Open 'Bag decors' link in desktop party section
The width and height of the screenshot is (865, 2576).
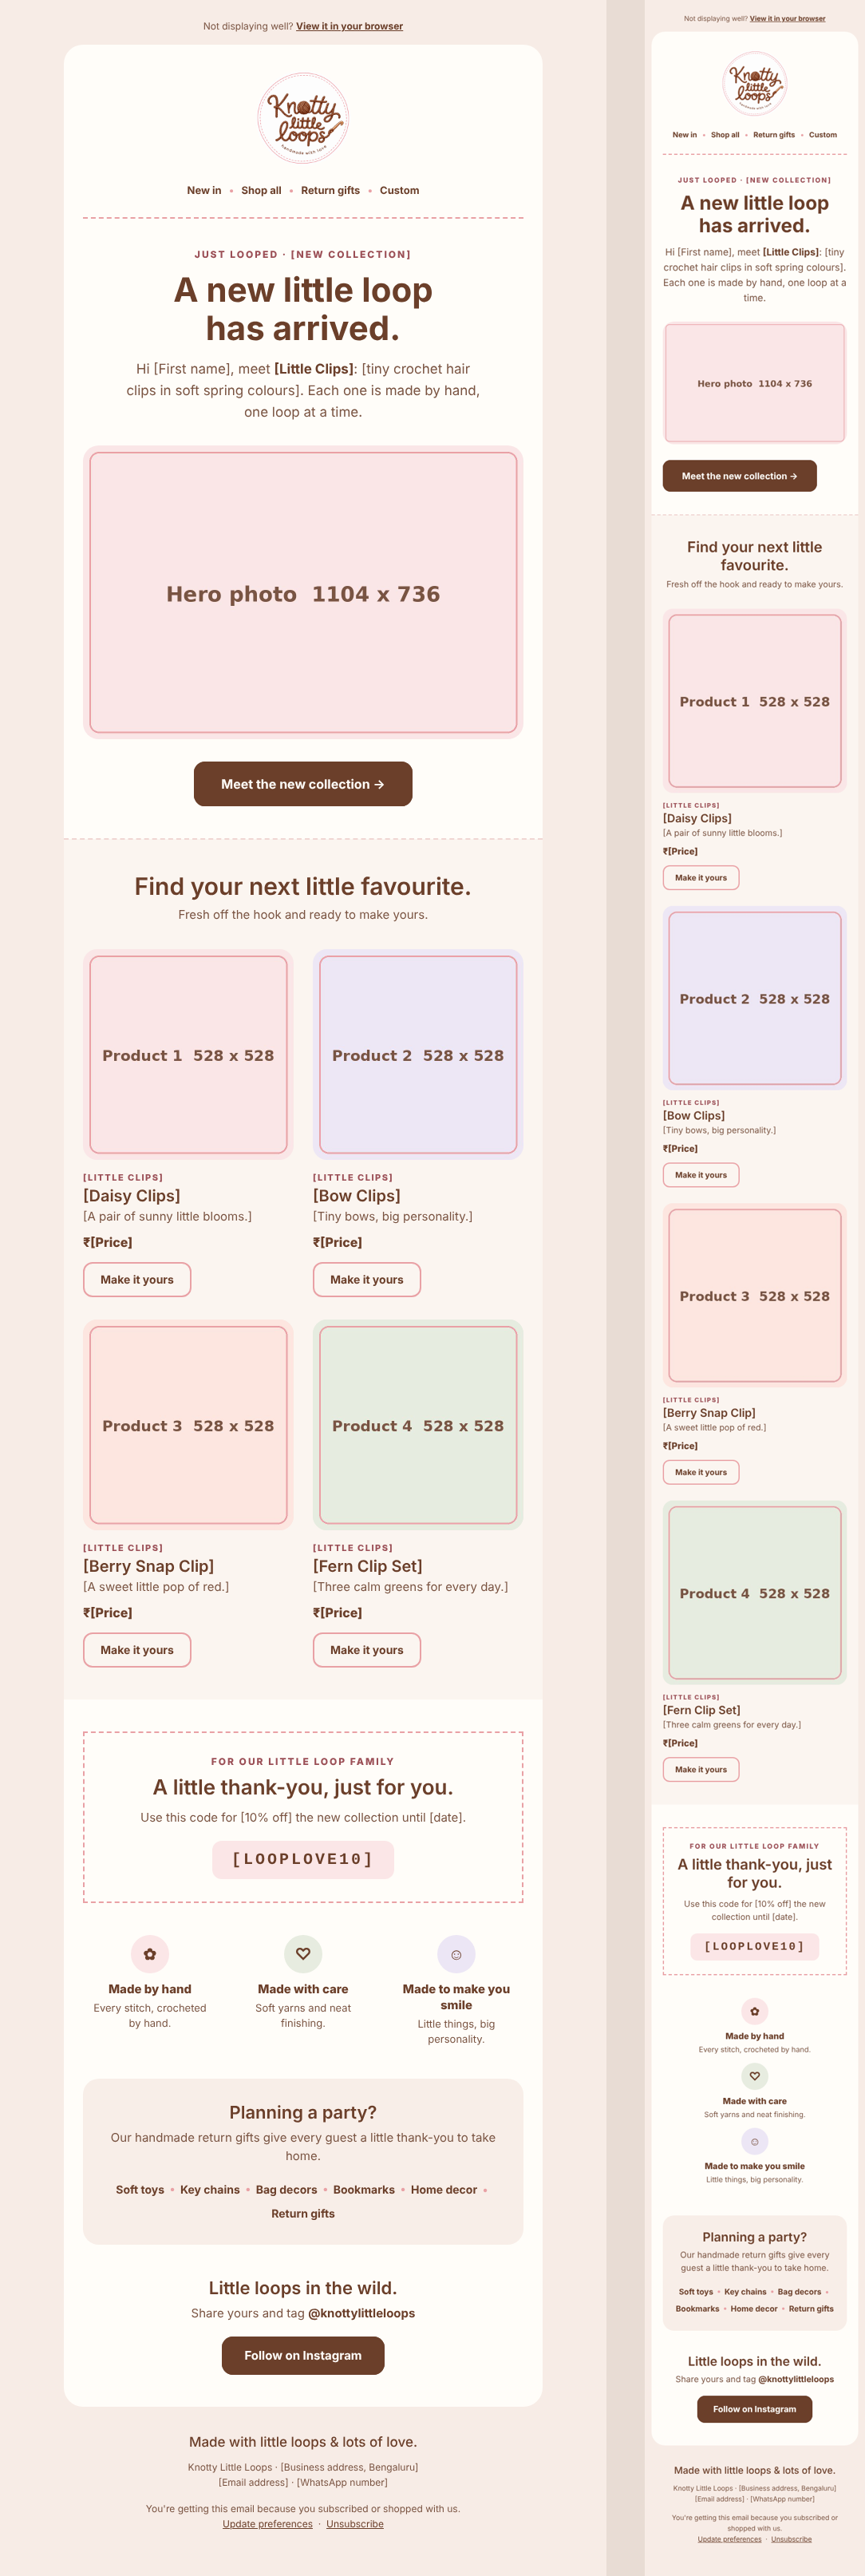pyautogui.click(x=286, y=2189)
